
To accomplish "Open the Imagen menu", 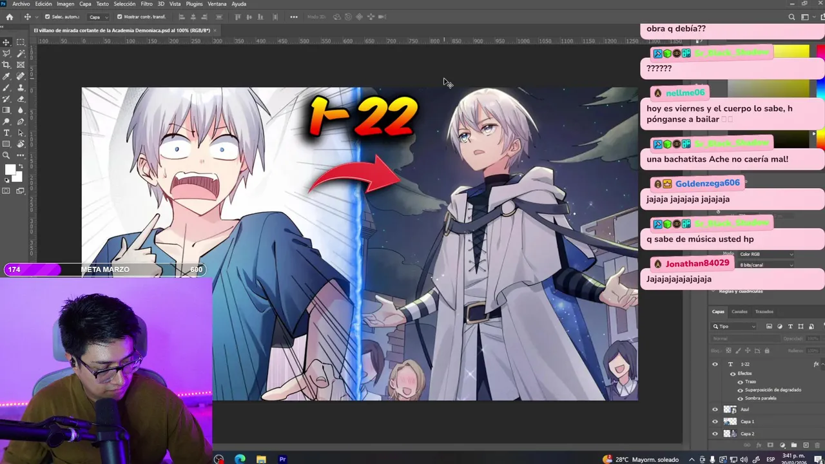I will 65,4.
